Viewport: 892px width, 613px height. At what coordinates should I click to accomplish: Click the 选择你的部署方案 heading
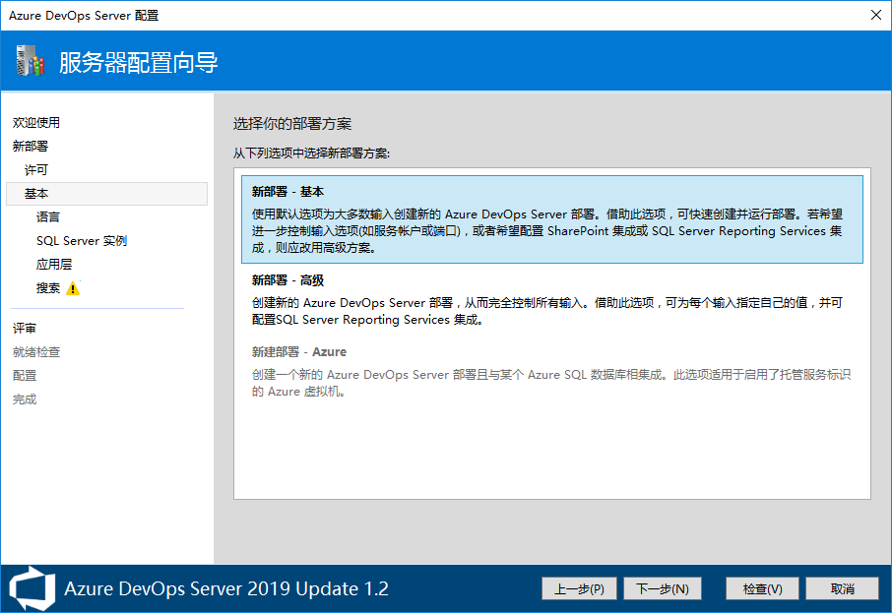tap(292, 123)
